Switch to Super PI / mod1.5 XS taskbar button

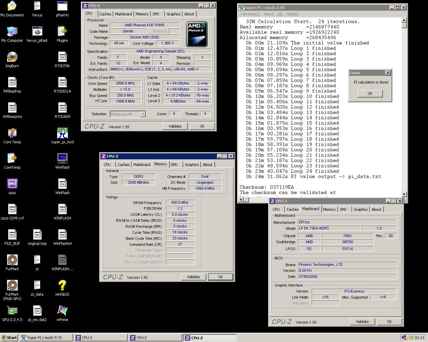46,338
